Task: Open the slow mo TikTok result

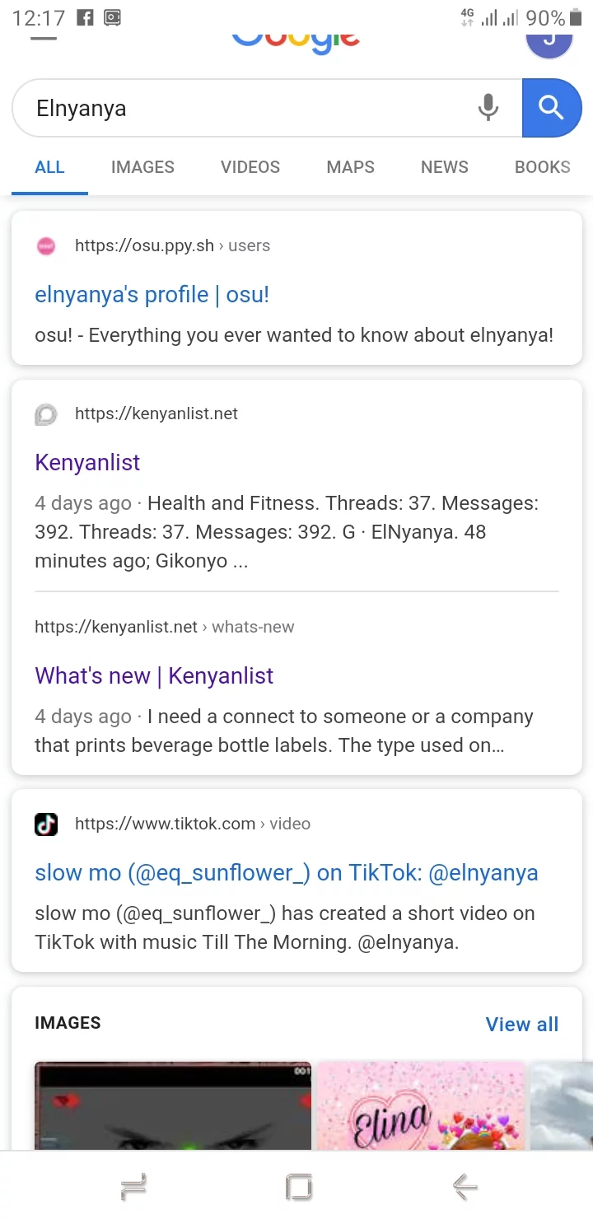Action: click(x=286, y=873)
